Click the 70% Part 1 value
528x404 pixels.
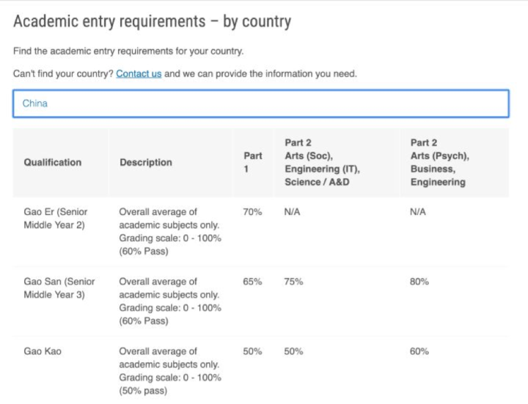click(x=252, y=212)
